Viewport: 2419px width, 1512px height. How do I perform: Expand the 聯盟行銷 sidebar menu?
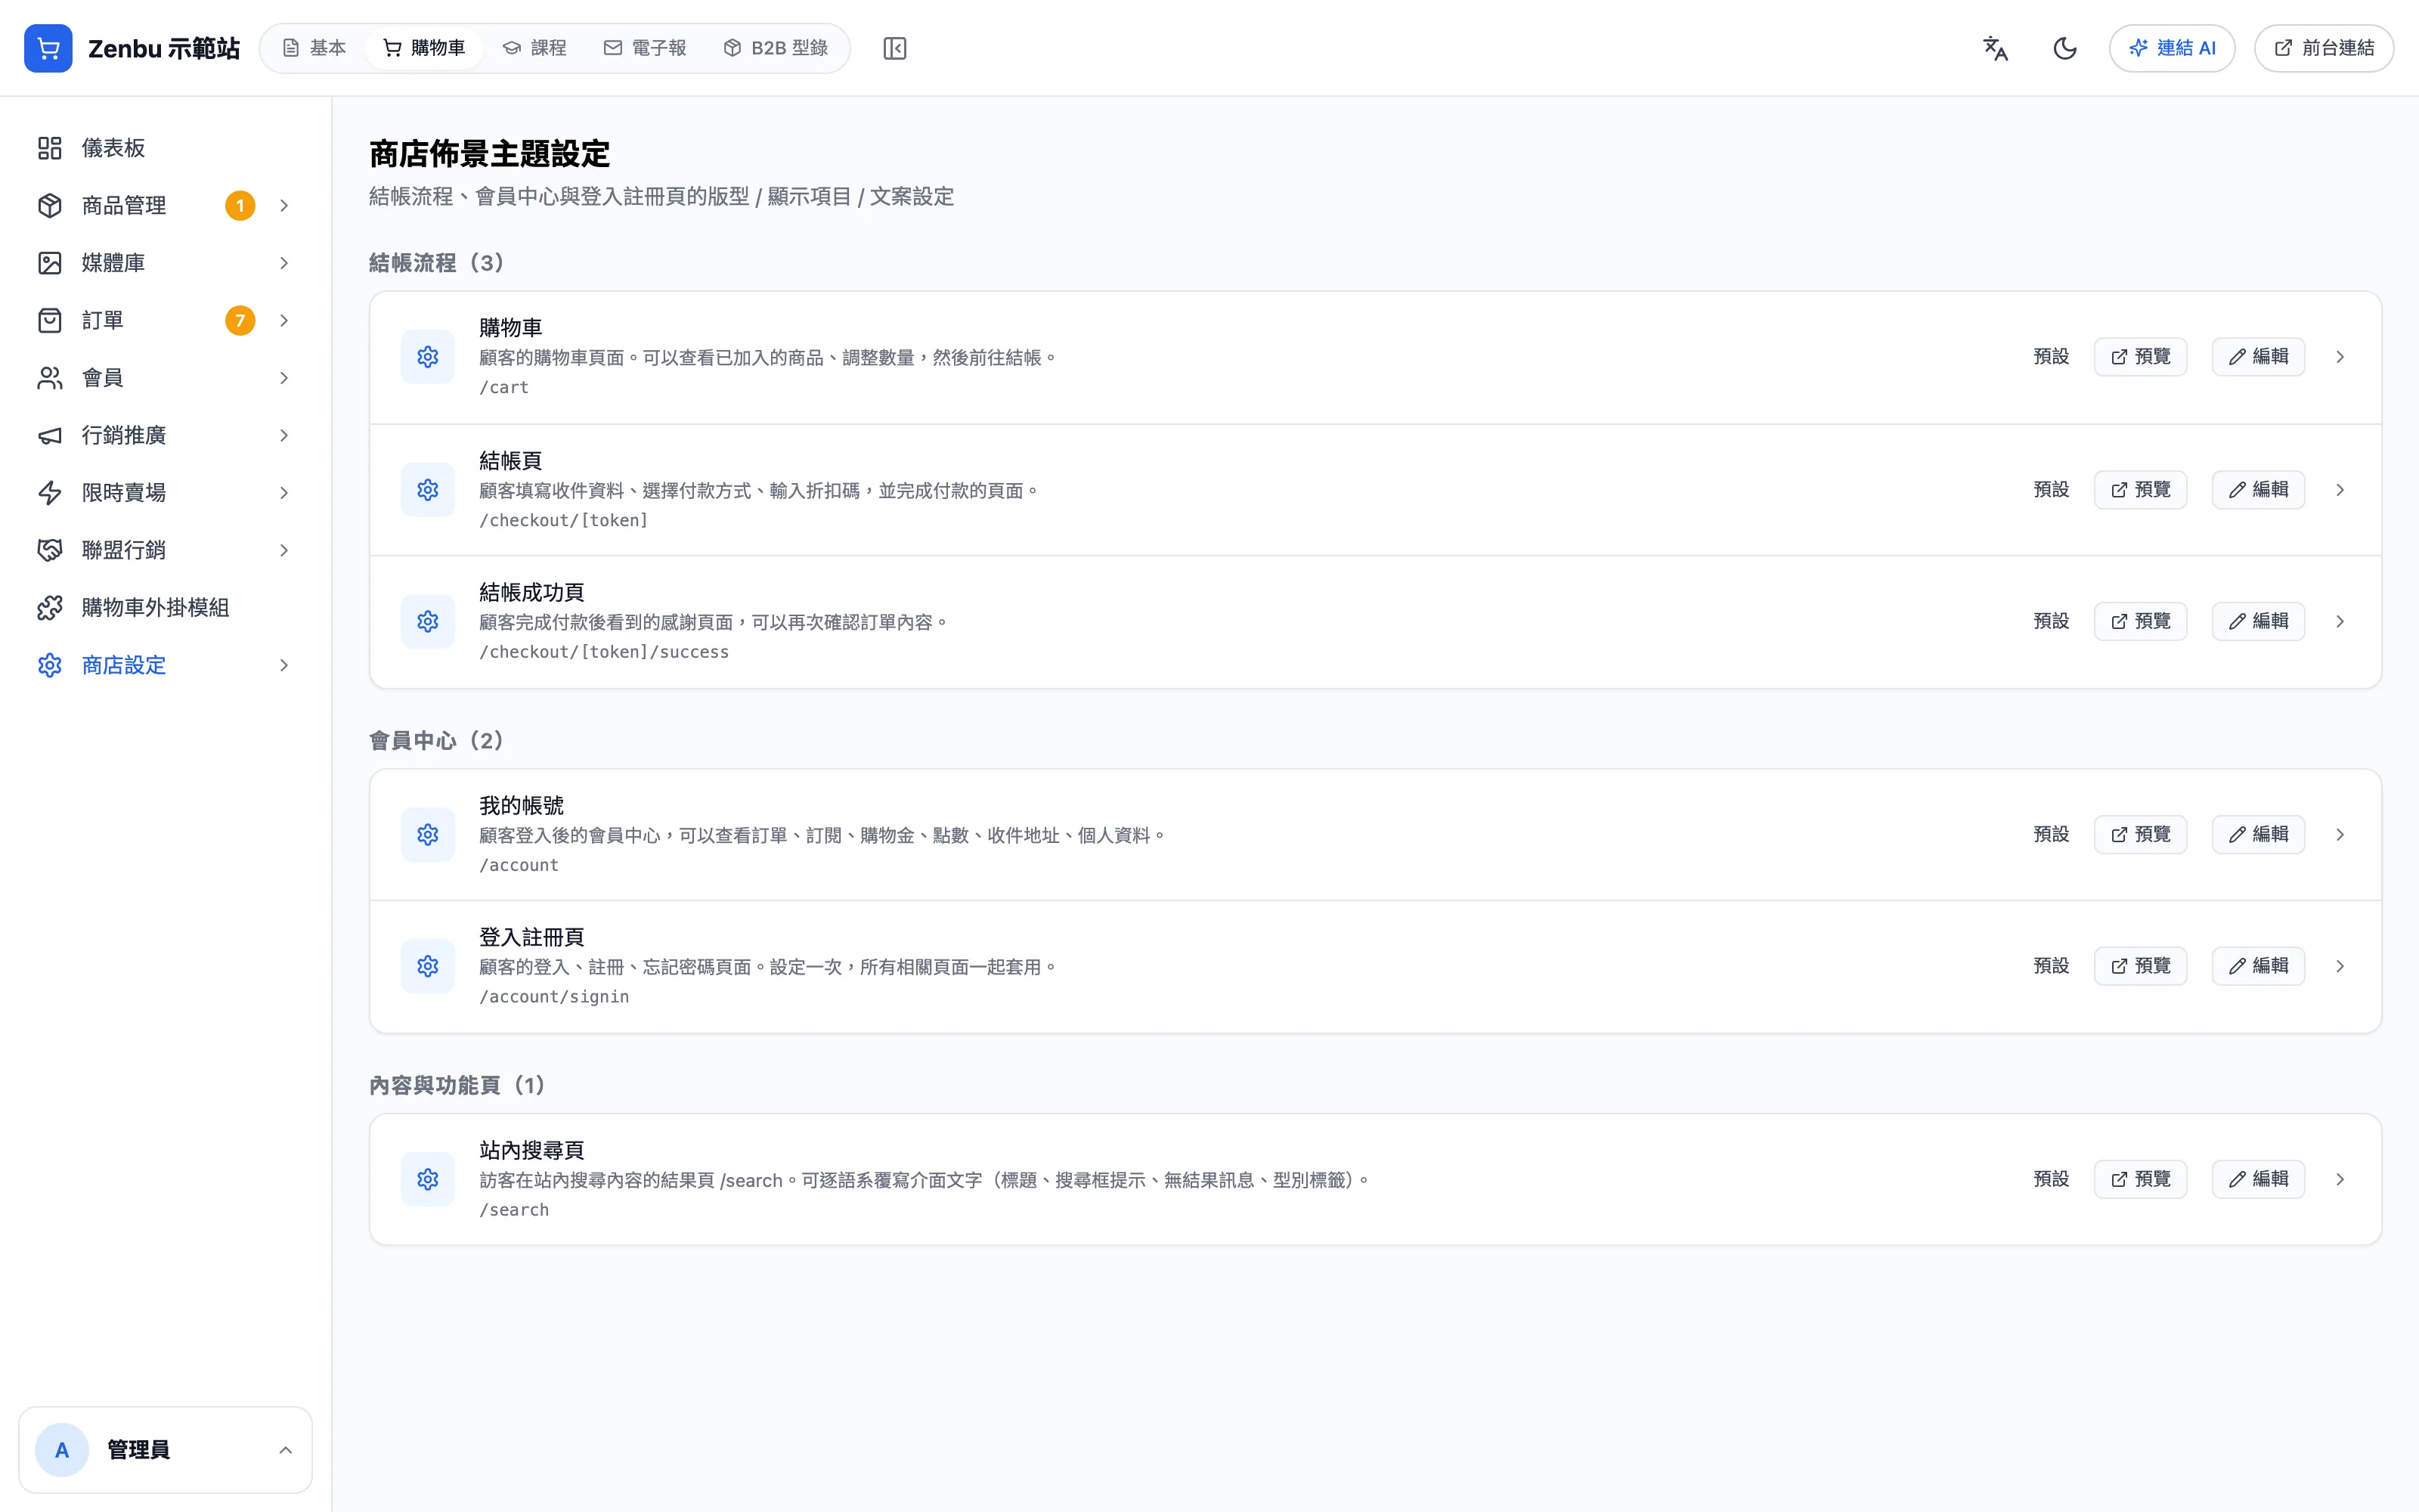click(x=284, y=551)
